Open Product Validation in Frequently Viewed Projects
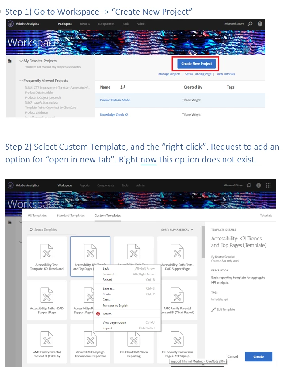The height and width of the screenshot is (371, 289). point(36,112)
